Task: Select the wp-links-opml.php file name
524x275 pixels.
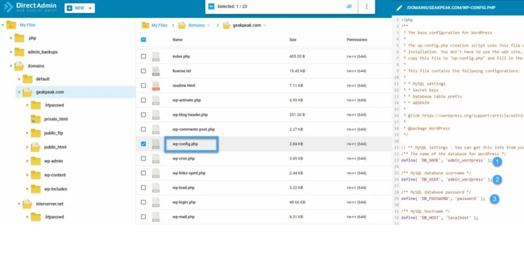Action: [189, 173]
